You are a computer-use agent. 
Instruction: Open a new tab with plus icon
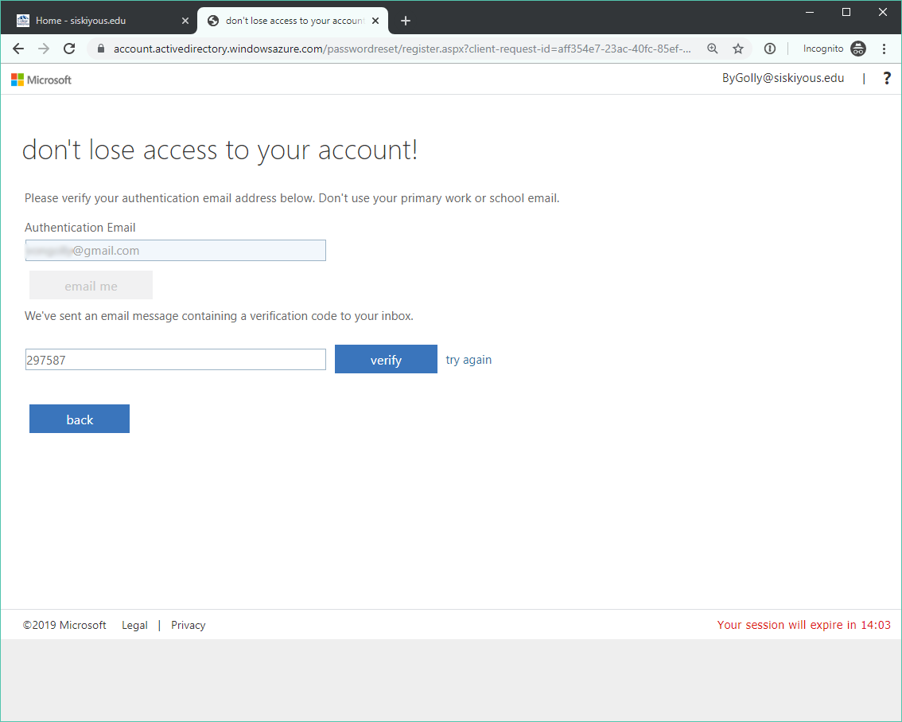coord(406,21)
